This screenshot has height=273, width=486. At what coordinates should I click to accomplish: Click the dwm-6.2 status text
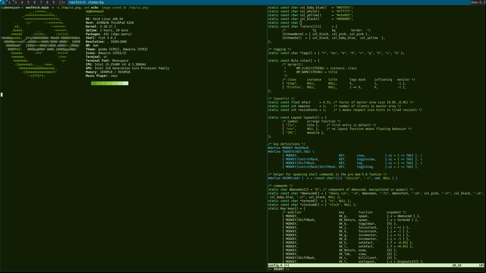pyautogui.click(x=478, y=2)
